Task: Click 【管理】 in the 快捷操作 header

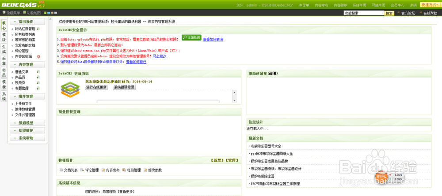Action: click(x=232, y=160)
